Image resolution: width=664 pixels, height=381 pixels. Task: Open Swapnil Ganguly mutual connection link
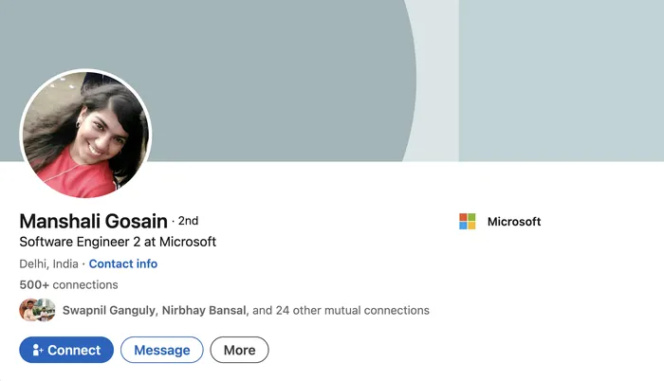pos(109,310)
